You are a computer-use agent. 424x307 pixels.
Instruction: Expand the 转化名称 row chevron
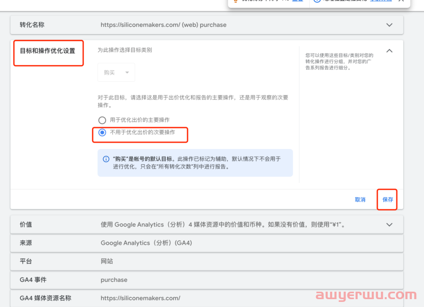coord(389,25)
